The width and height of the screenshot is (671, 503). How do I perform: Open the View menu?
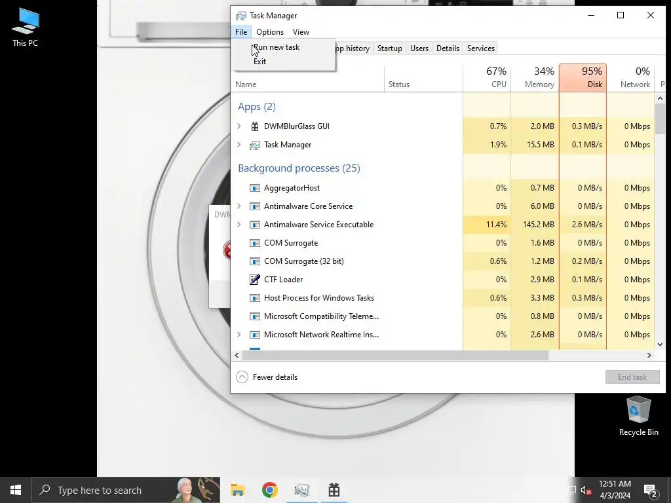[x=301, y=32]
